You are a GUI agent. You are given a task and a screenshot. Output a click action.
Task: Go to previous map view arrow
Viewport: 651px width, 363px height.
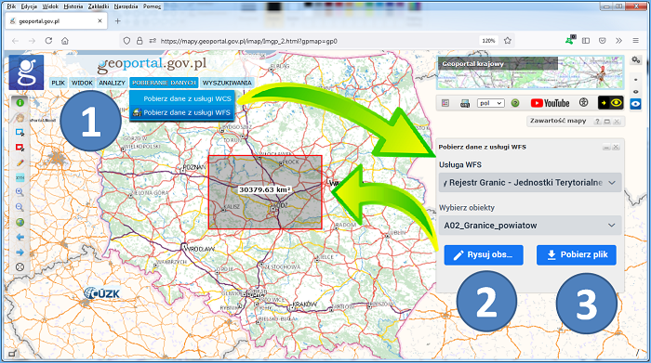(20, 237)
